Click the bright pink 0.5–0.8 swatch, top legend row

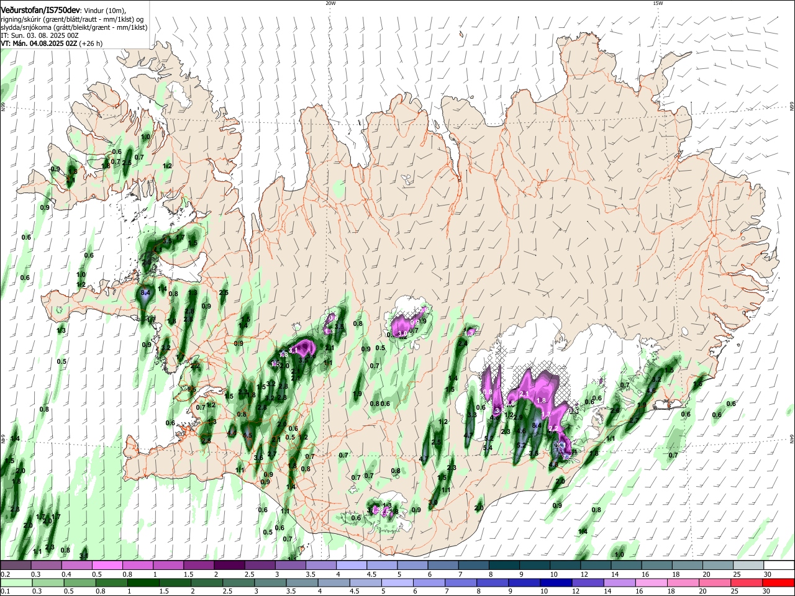107,566
